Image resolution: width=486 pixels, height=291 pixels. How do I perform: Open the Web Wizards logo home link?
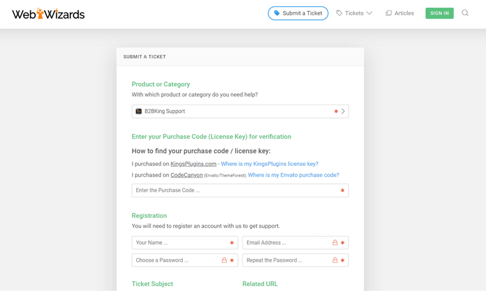click(x=49, y=14)
